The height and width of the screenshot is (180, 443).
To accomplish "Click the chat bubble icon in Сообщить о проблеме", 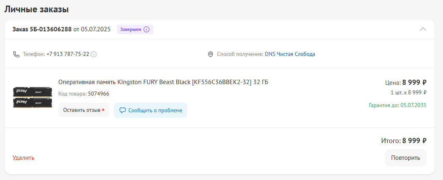I will pos(123,110).
